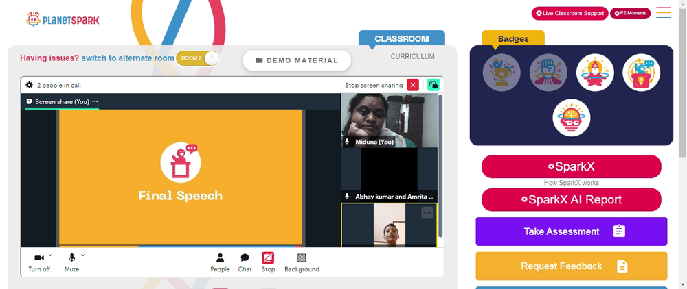The width and height of the screenshot is (687, 289).
Task: Open the PlanetSpark logo home link
Action: [x=63, y=20]
